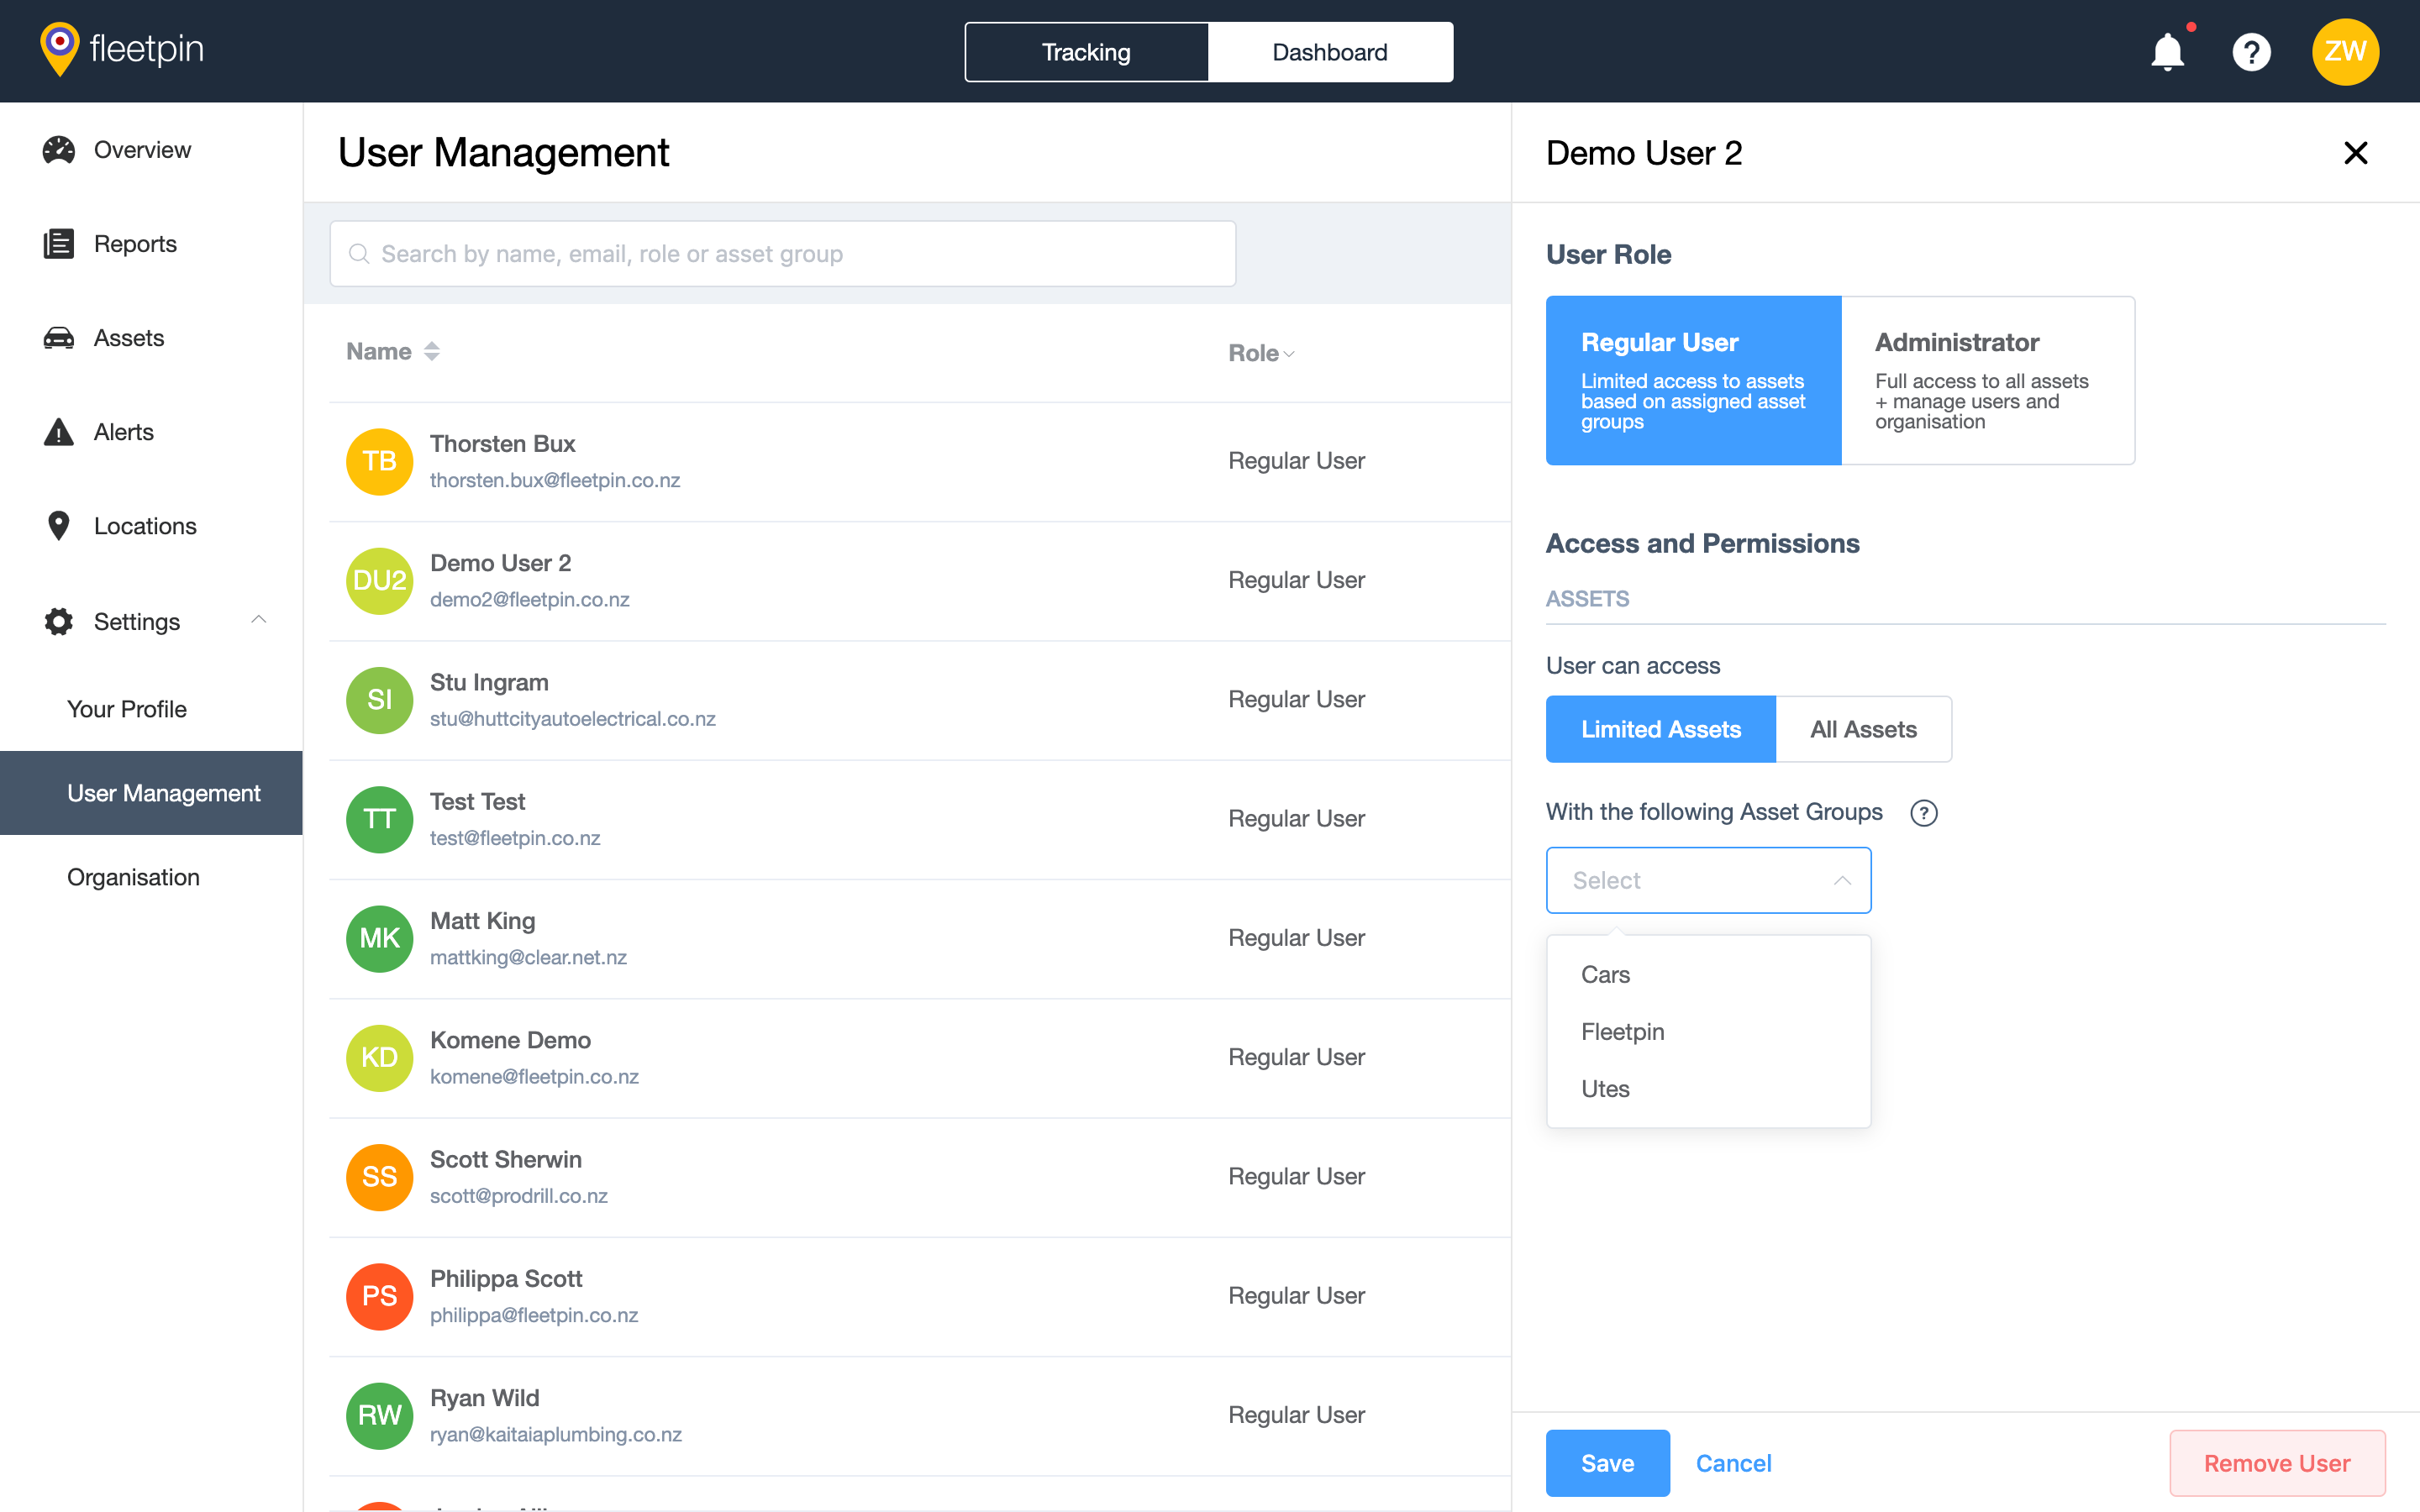Open the notifications bell
Viewport: 2420px width, 1512px height.
[x=2167, y=51]
